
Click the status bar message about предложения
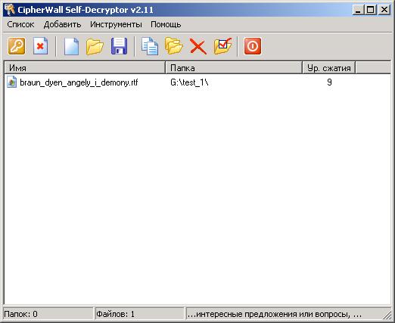click(275, 314)
